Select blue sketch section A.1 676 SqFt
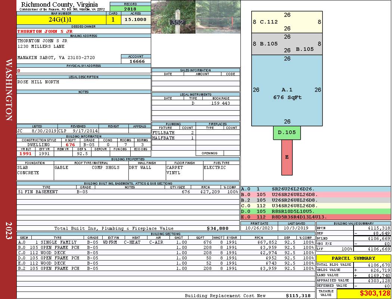Screen dimensions: 392x299 [287, 90]
